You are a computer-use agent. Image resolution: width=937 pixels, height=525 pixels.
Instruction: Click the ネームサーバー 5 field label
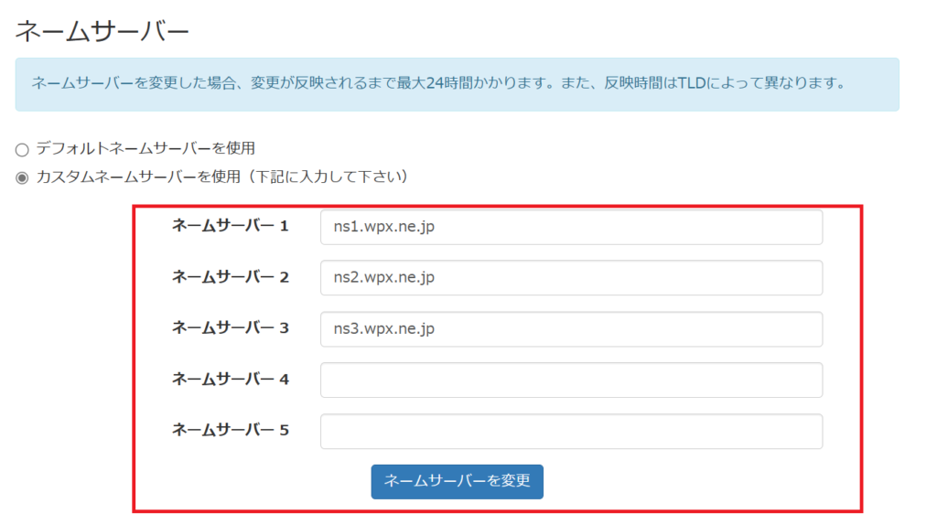[230, 429]
